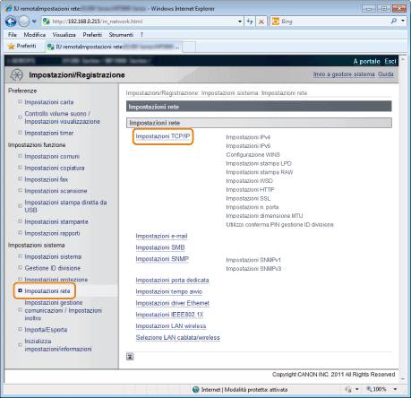The image size is (411, 398).
Task: Open the Strumenti menu
Action: coord(121,35)
